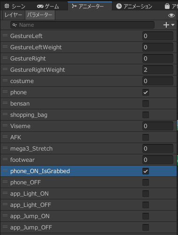Select the レイヤー button
The height and width of the screenshot is (235, 178).
click(14, 15)
